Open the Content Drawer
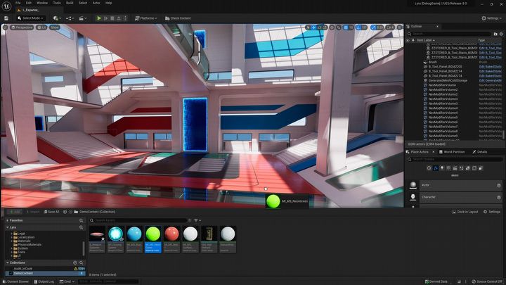Screen dimensions: 506x285 17,281
